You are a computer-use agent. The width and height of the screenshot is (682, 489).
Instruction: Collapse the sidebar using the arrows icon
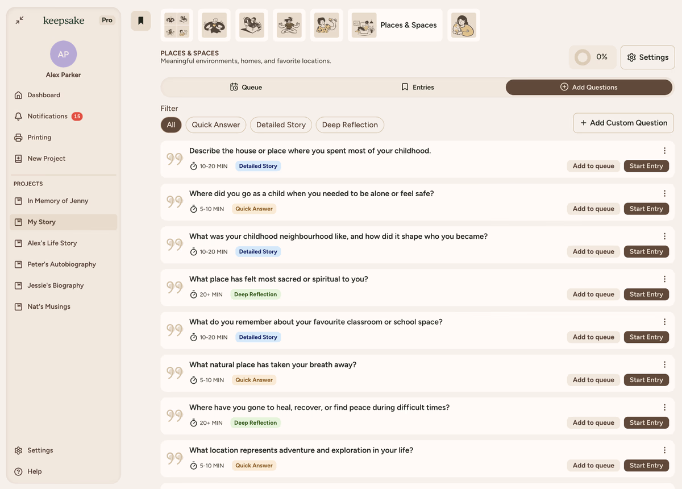pos(20,20)
